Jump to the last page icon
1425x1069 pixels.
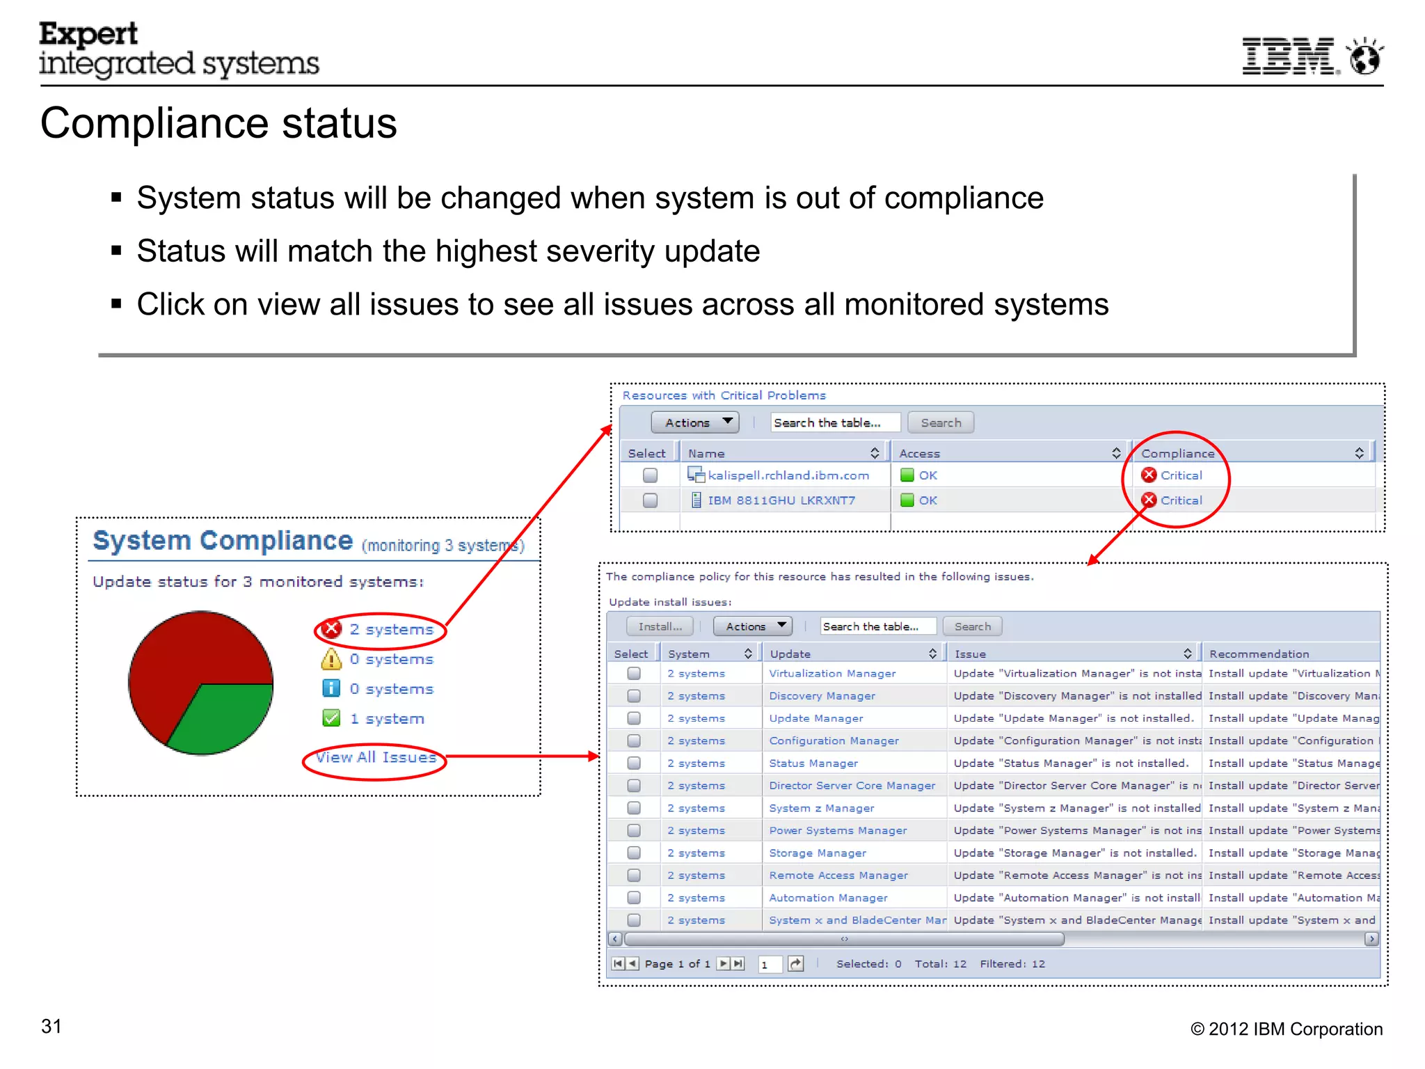tap(738, 963)
